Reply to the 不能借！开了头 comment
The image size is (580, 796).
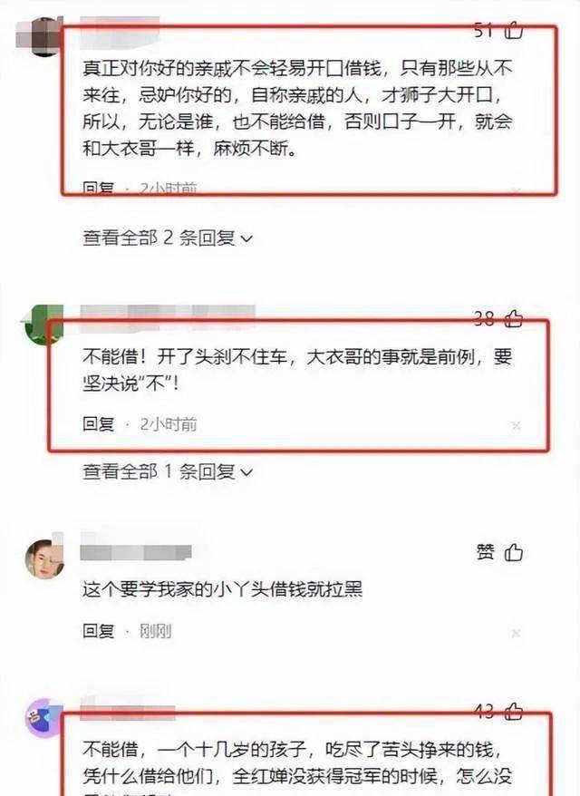pyautogui.click(x=99, y=423)
